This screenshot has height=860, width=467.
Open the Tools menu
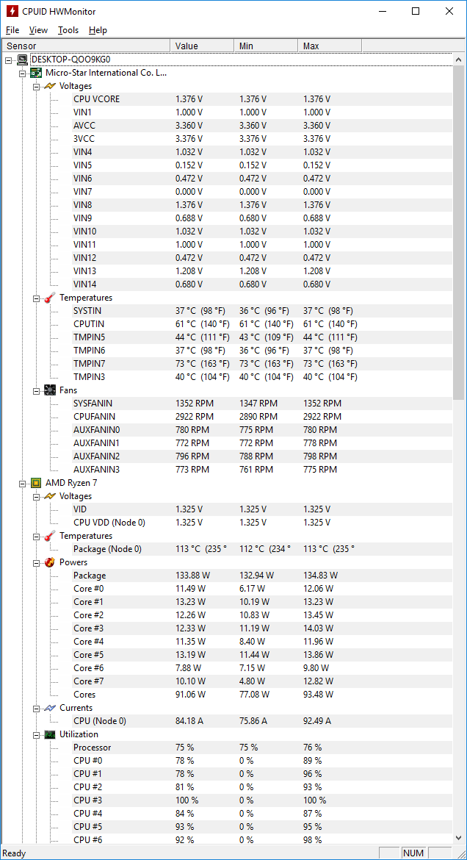click(x=68, y=30)
